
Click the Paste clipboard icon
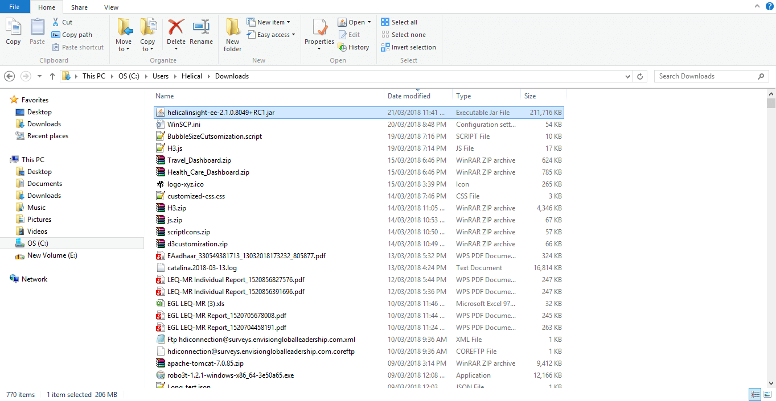click(38, 27)
